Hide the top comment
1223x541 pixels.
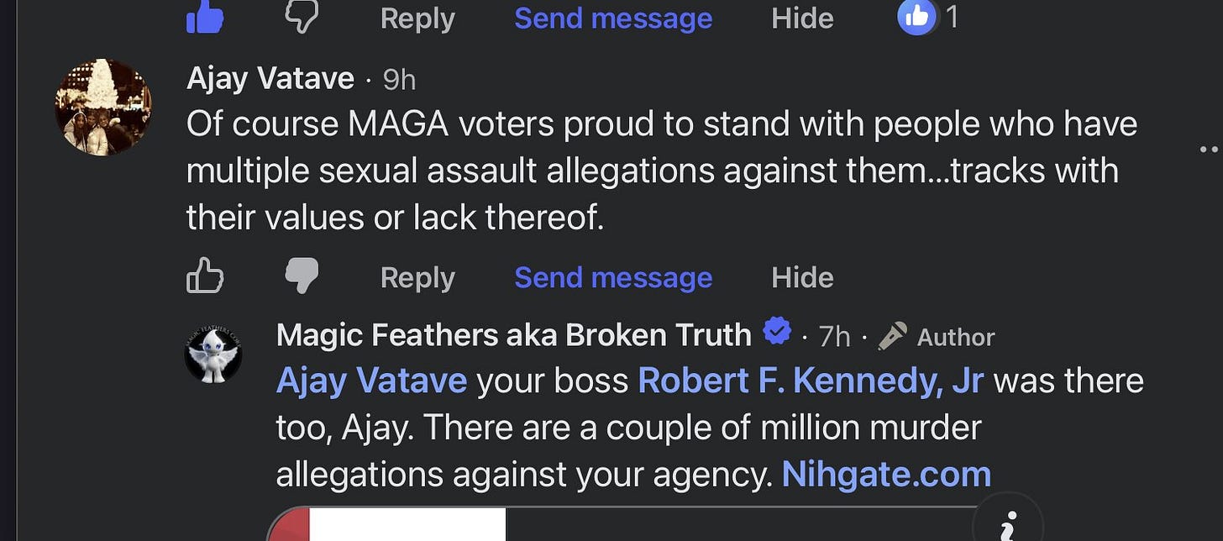(802, 18)
